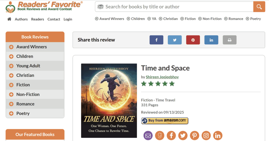Open the Login page
Image resolution: width=269 pixels, height=141 pixels.
coord(68,19)
